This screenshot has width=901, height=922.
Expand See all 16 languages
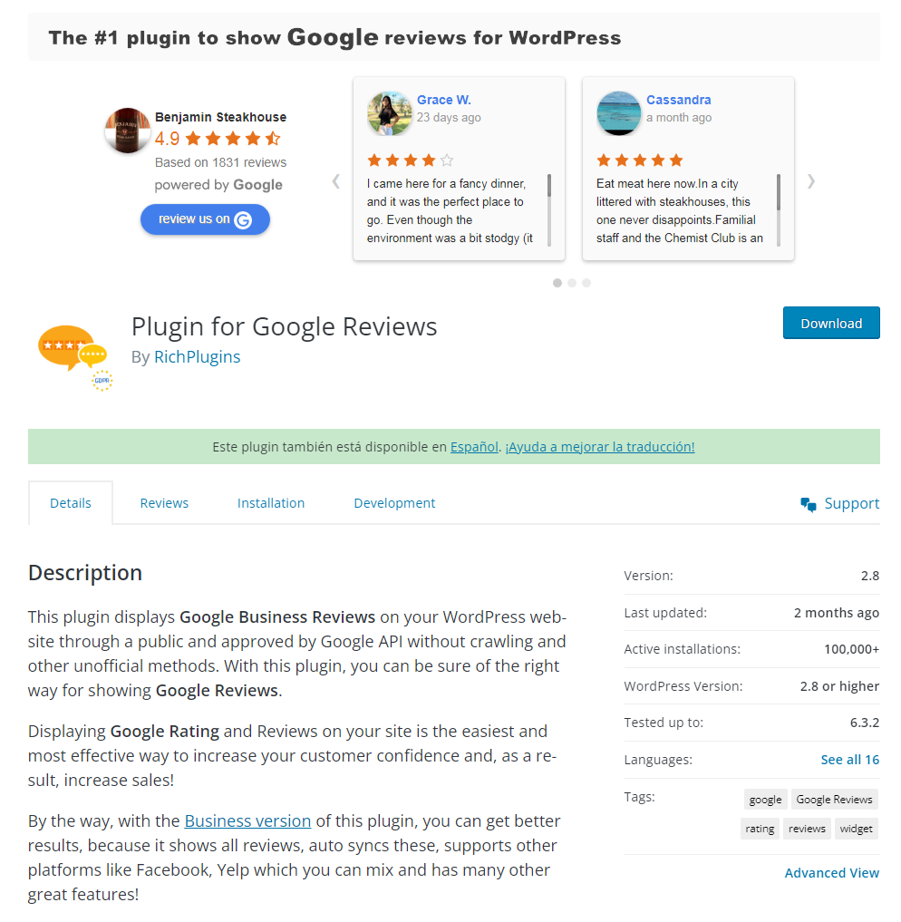click(x=849, y=760)
